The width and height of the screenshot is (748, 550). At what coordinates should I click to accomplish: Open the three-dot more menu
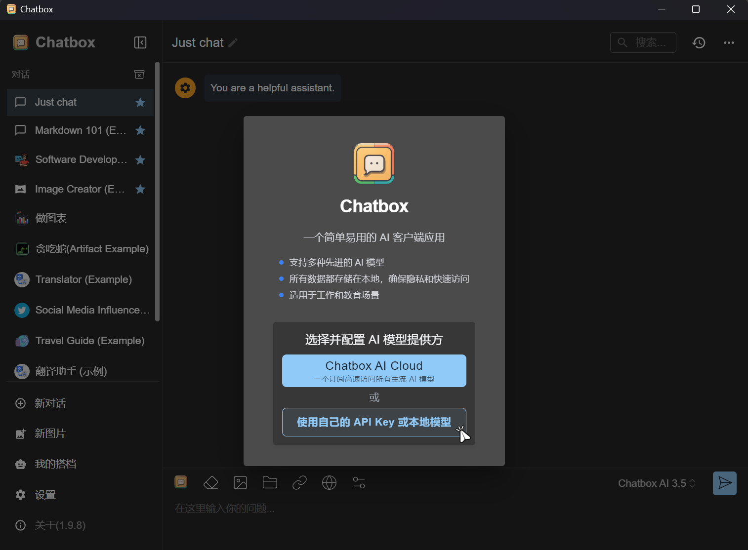point(729,42)
